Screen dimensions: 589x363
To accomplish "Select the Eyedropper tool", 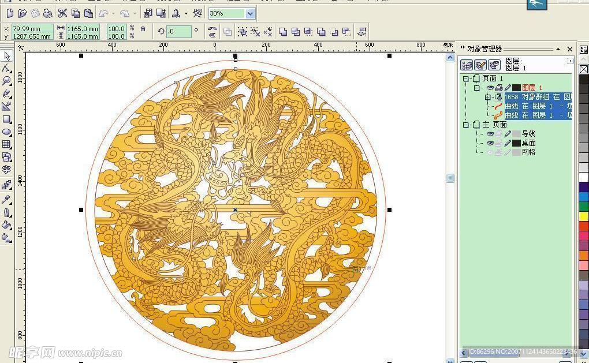I will (7, 200).
